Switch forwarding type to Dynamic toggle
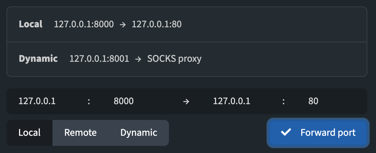This screenshot has height=153, width=376. (139, 133)
